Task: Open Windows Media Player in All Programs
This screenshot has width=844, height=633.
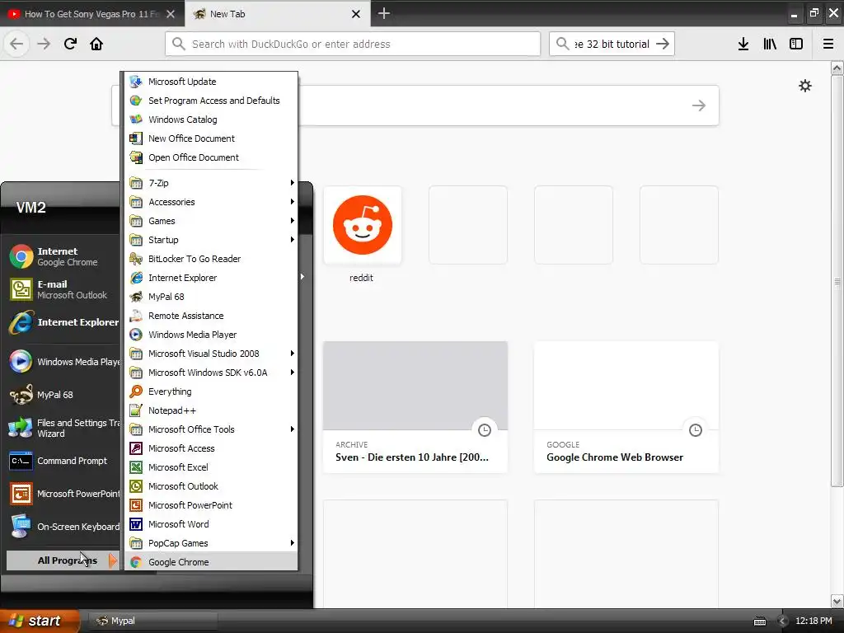Action: tap(211, 335)
